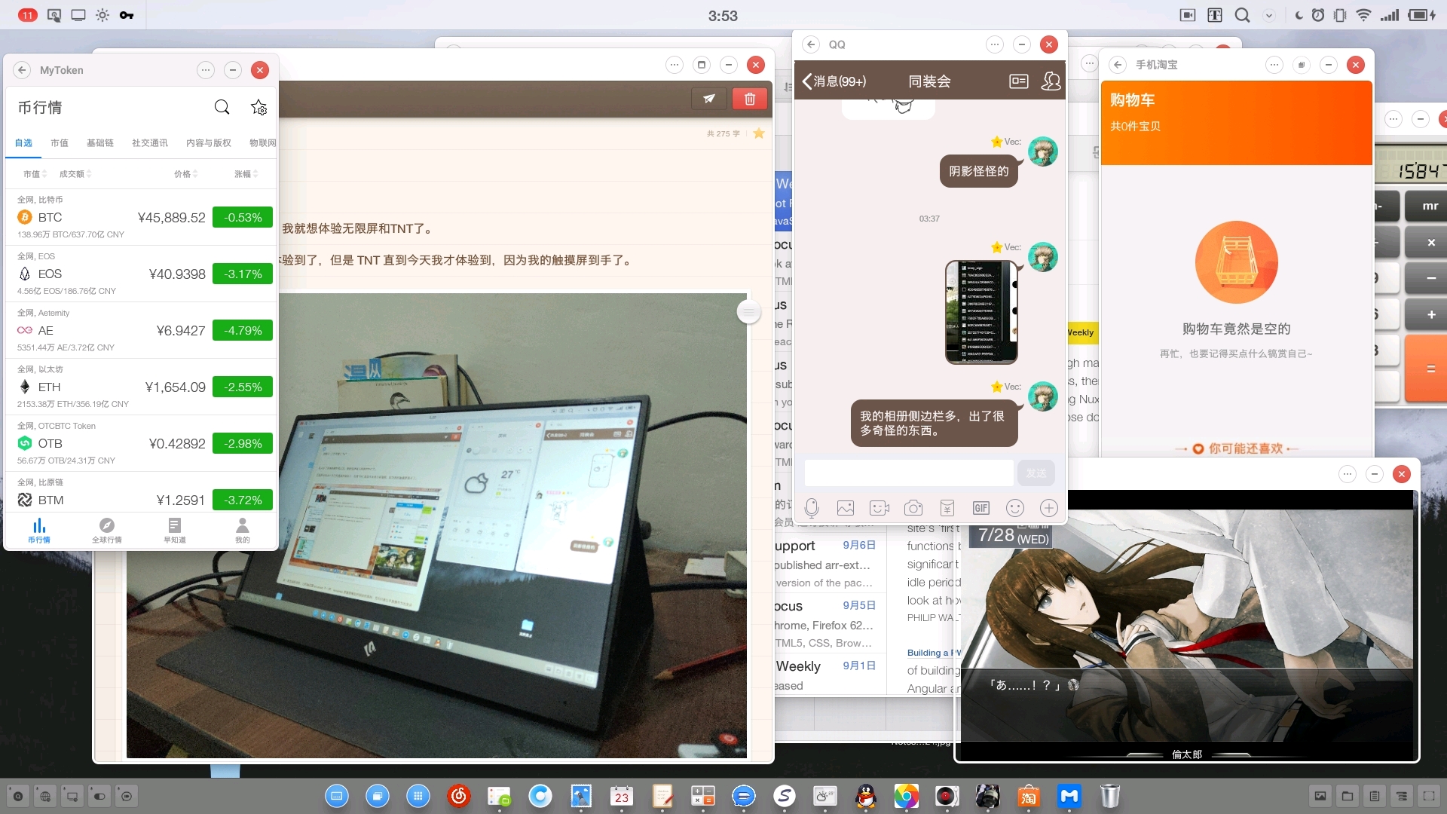Switch to the 社交通讯 tab

pos(150,142)
